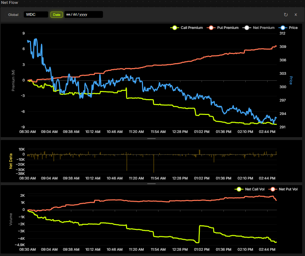
Task: Click the yellow Net Delta axis title
Action: click(11, 161)
